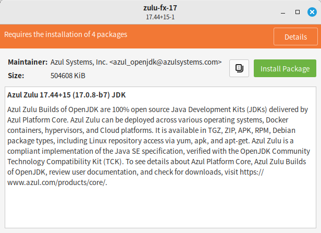Maximize the package installer window
Screen dimensions: 321x233
(x=297, y=12)
